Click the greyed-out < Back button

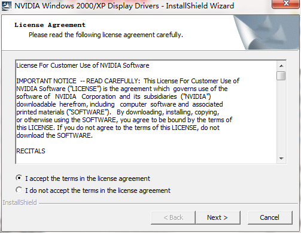click(x=173, y=217)
